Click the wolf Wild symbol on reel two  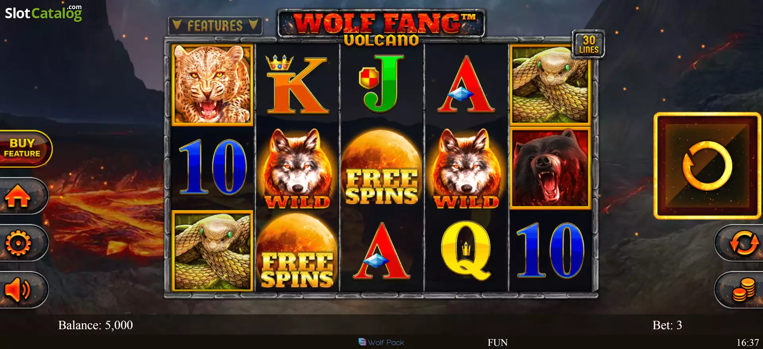pos(297,168)
